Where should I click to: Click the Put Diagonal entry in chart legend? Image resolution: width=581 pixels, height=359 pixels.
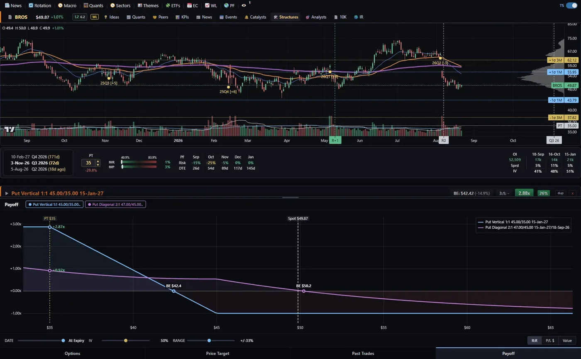(x=524, y=227)
